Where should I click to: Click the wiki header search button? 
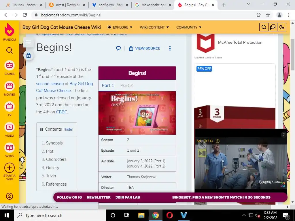264,27
